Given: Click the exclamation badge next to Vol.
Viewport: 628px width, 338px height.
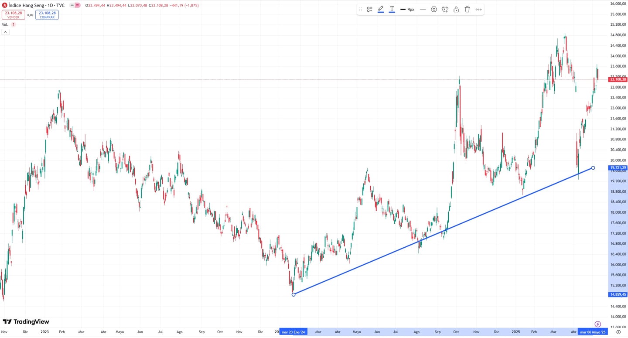Looking at the screenshot, I should (x=13, y=24).
